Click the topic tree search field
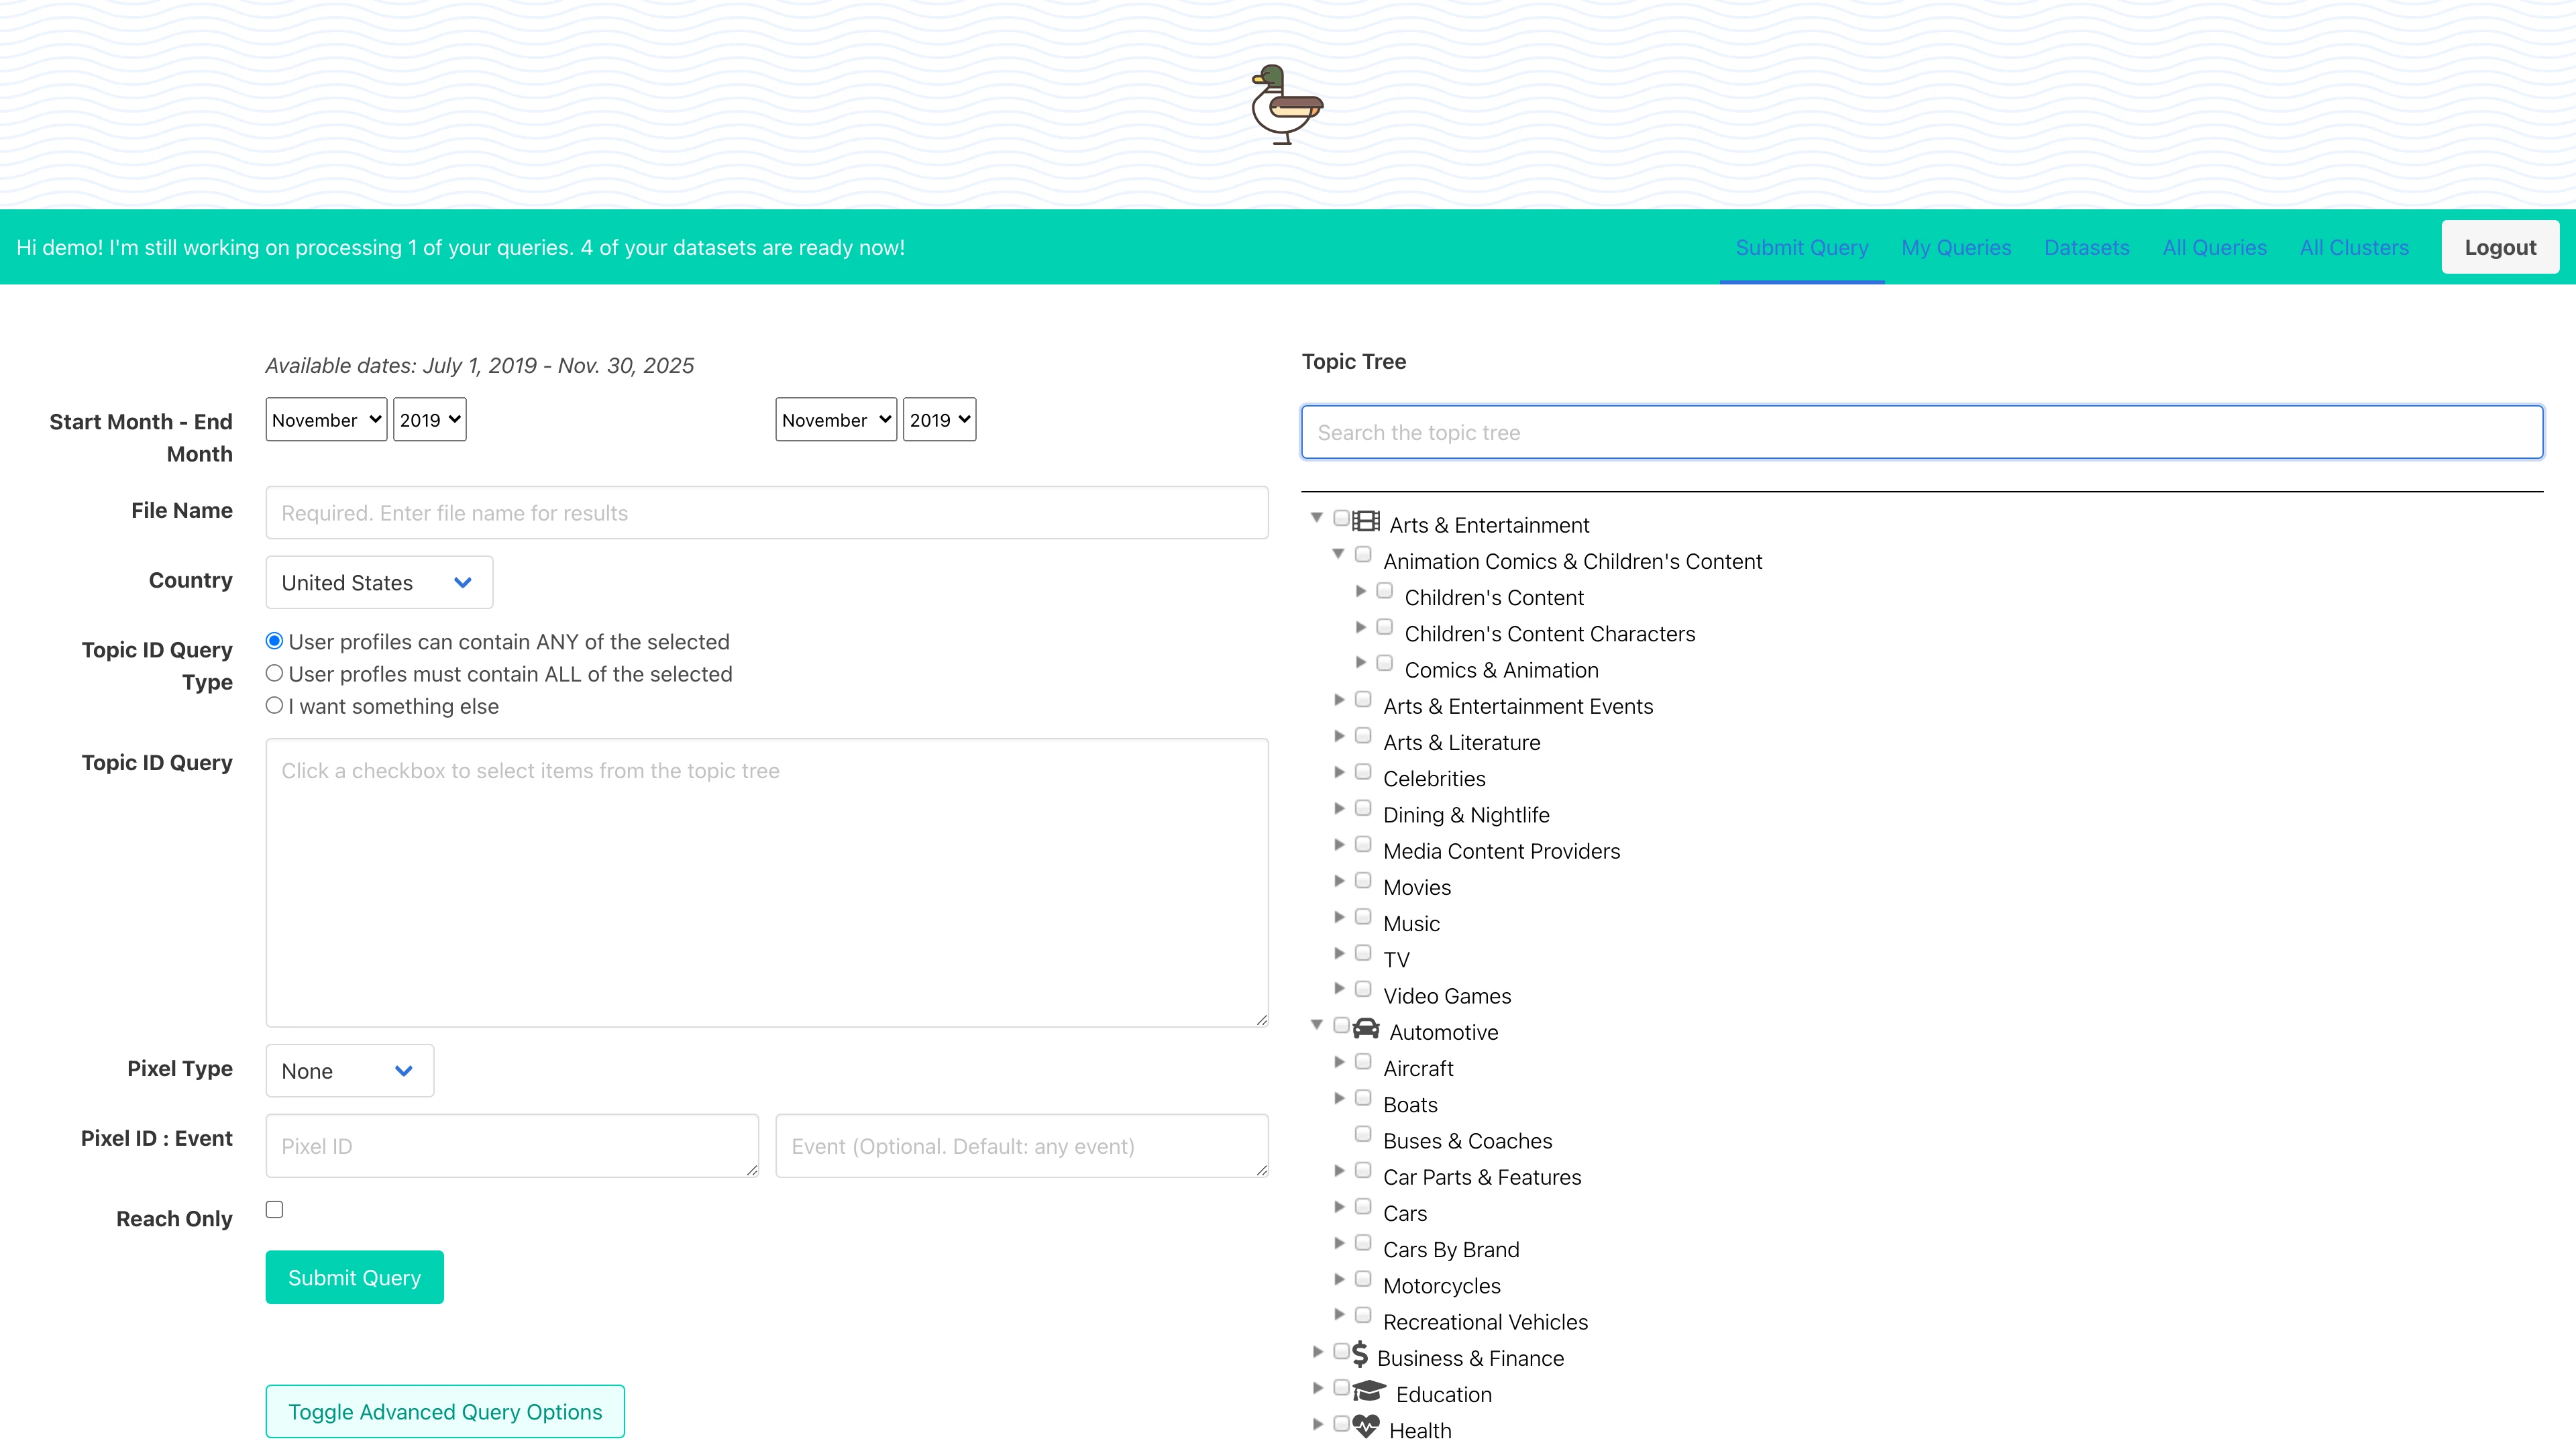 1920,432
